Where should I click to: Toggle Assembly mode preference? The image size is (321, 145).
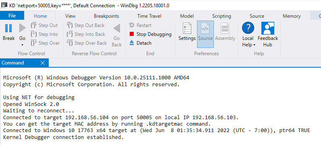click(x=225, y=34)
